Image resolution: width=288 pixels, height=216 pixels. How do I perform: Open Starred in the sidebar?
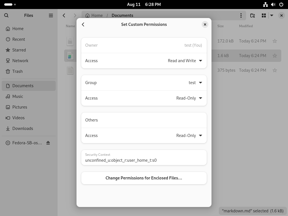29,50
